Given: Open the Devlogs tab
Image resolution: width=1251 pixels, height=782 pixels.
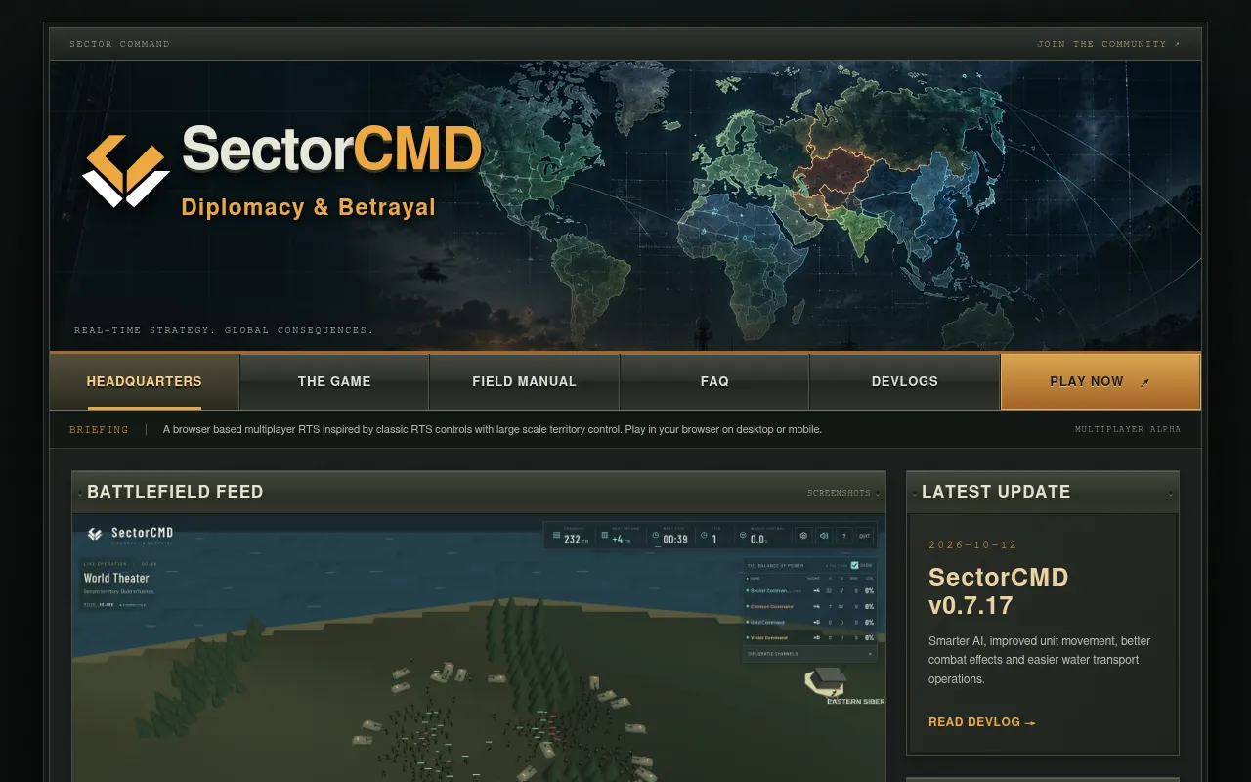Looking at the screenshot, I should [x=904, y=382].
